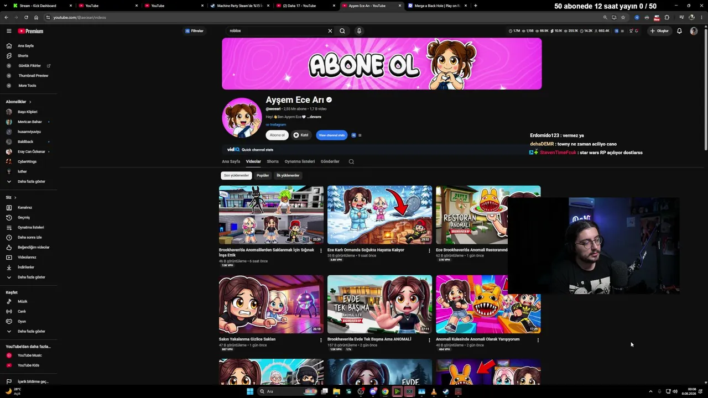Reload the page in Chrome
708x398 pixels.
[26, 17]
